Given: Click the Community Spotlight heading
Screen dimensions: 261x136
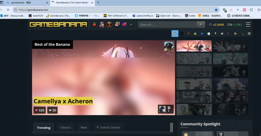Looking at the screenshot, I should [x=200, y=124].
